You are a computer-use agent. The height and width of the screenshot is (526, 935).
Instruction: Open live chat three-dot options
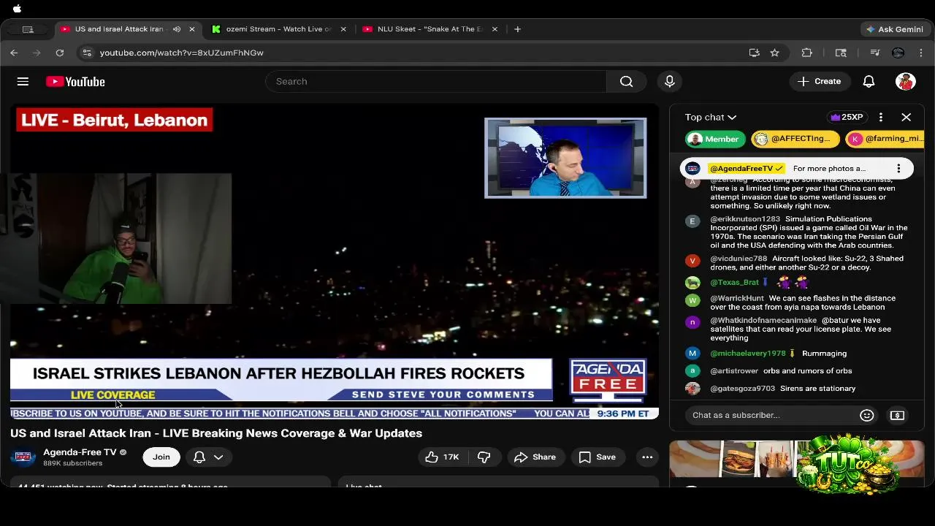881,117
